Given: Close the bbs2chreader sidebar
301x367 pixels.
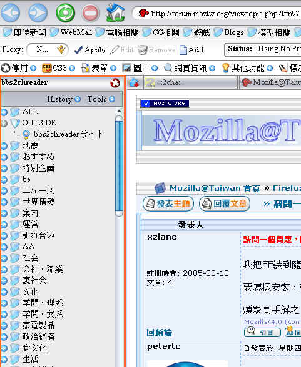Looking at the screenshot, I should 115,83.
